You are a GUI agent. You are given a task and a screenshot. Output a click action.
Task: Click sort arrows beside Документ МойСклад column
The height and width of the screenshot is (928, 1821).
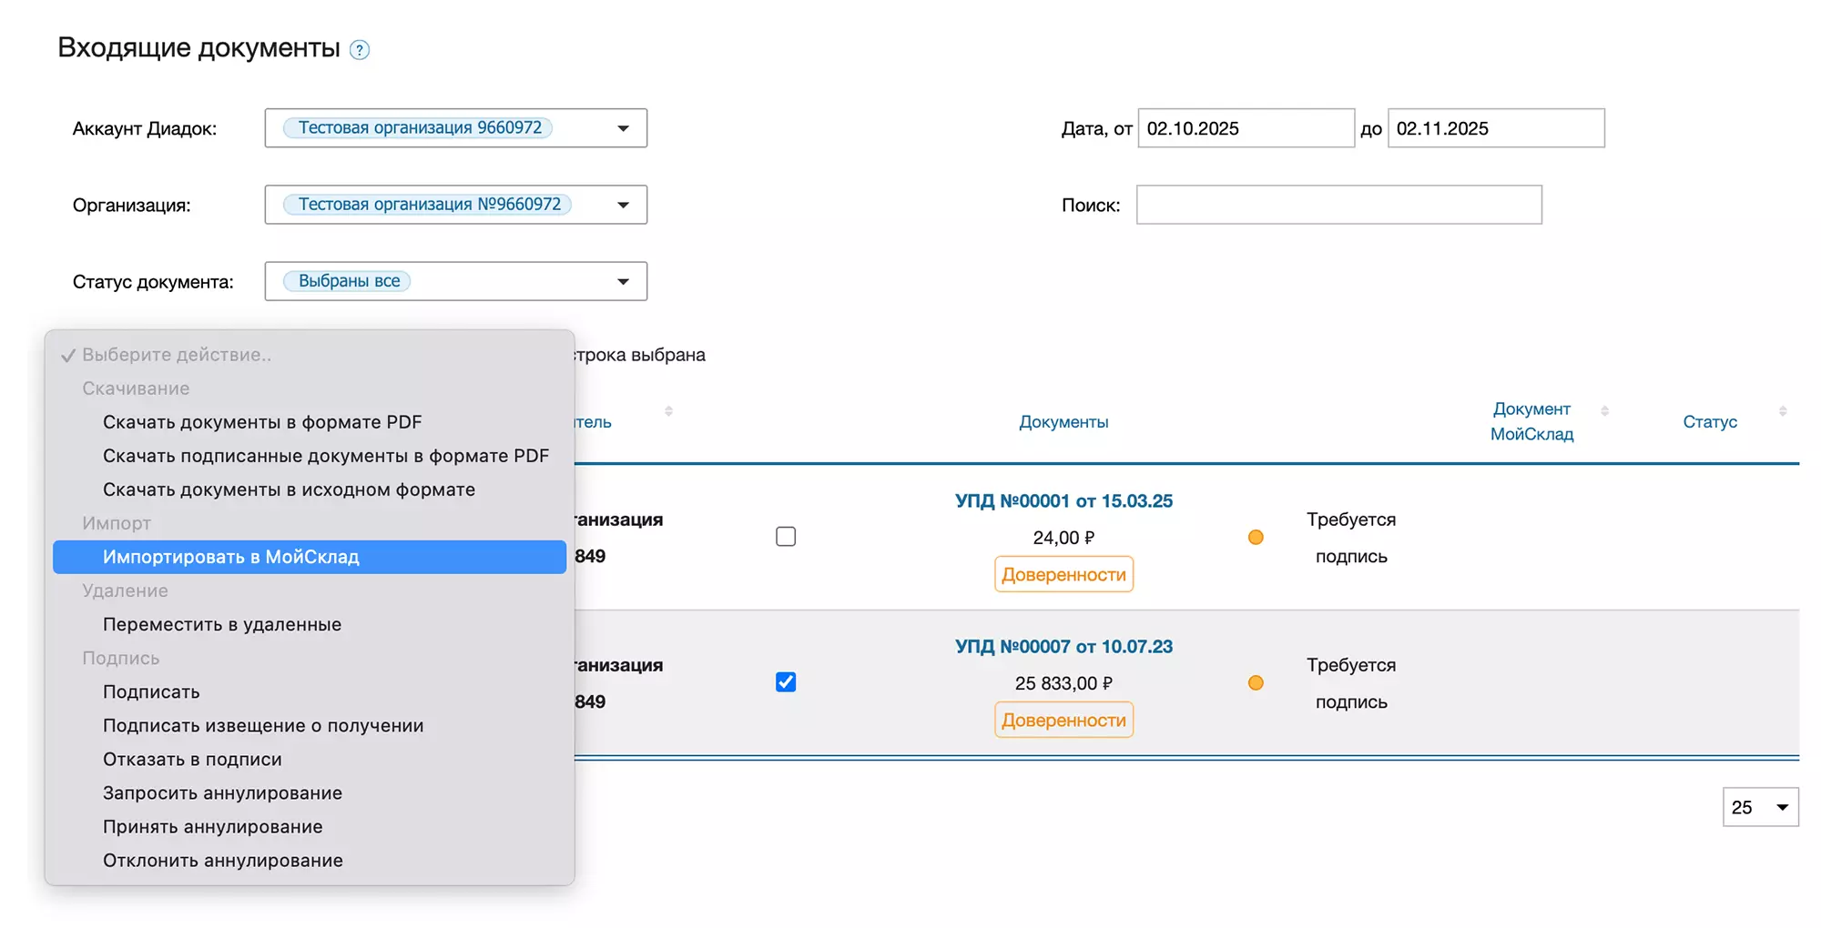pyautogui.click(x=1604, y=411)
